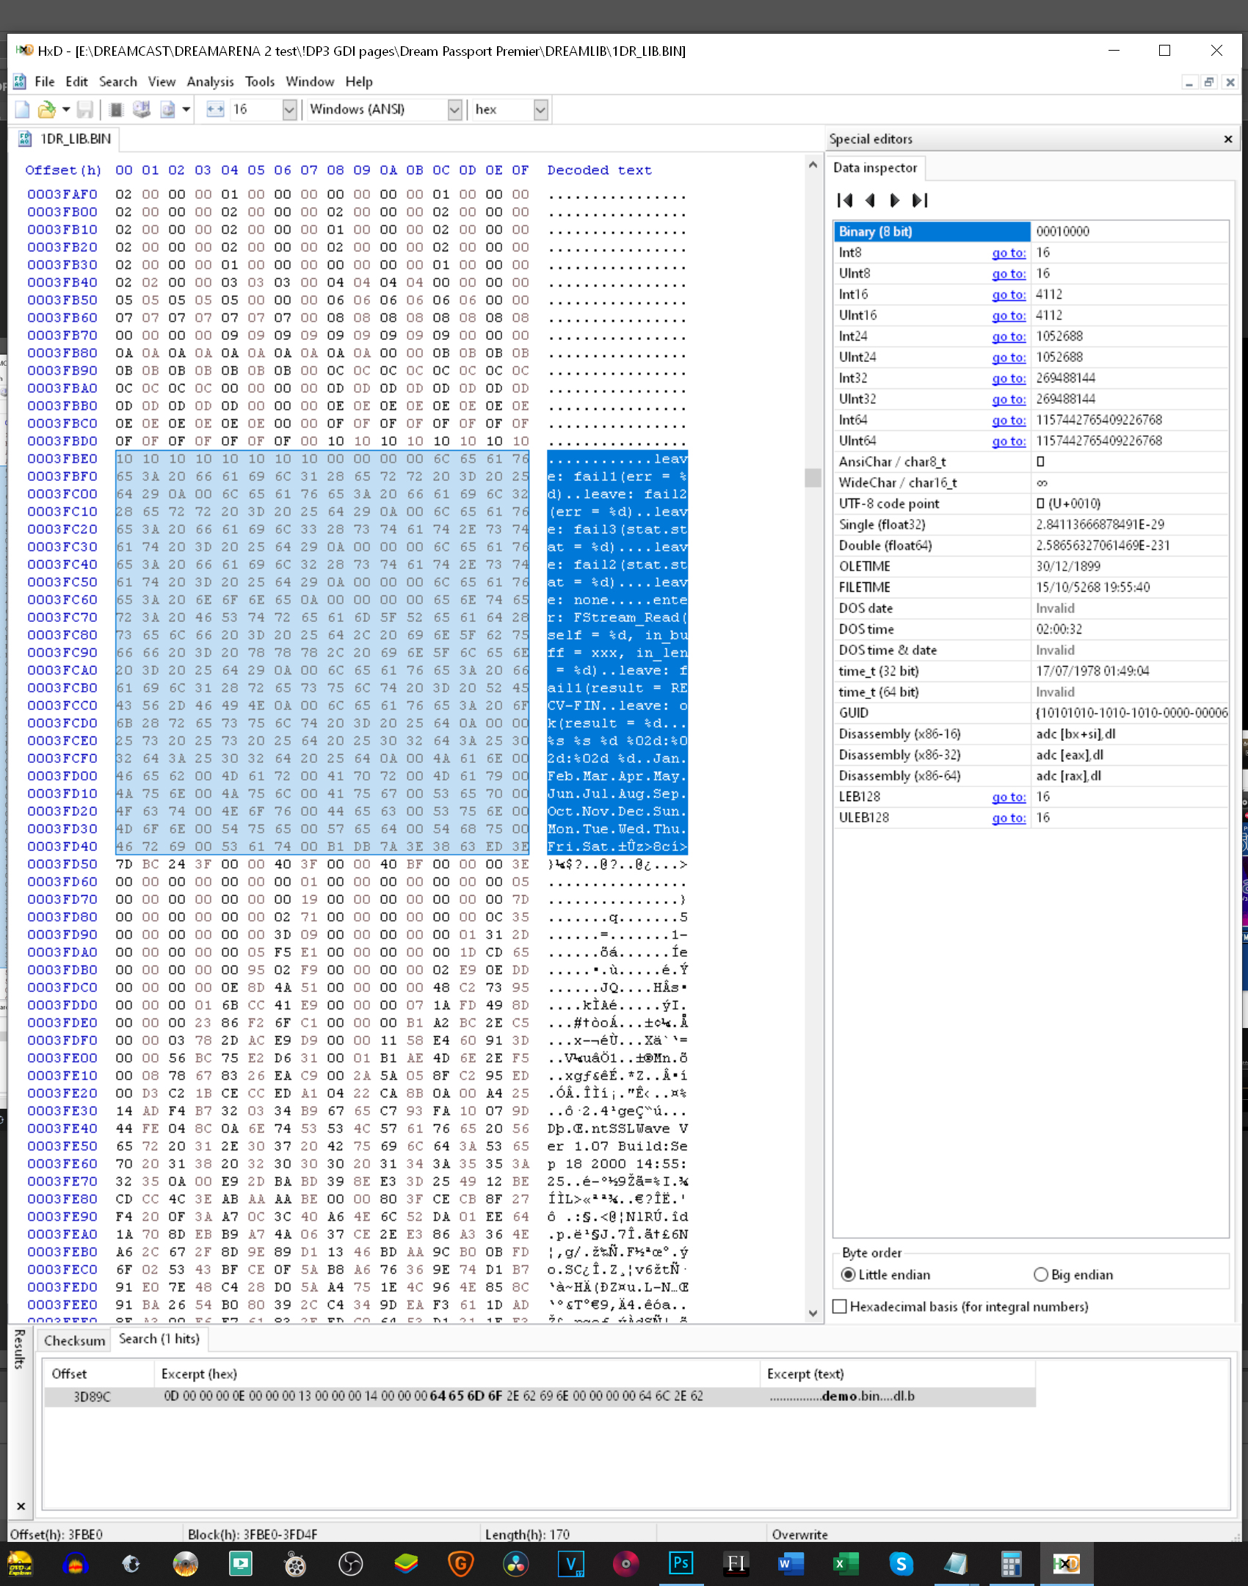Click go to link for LEB128
The height and width of the screenshot is (1586, 1248).
click(x=1009, y=797)
